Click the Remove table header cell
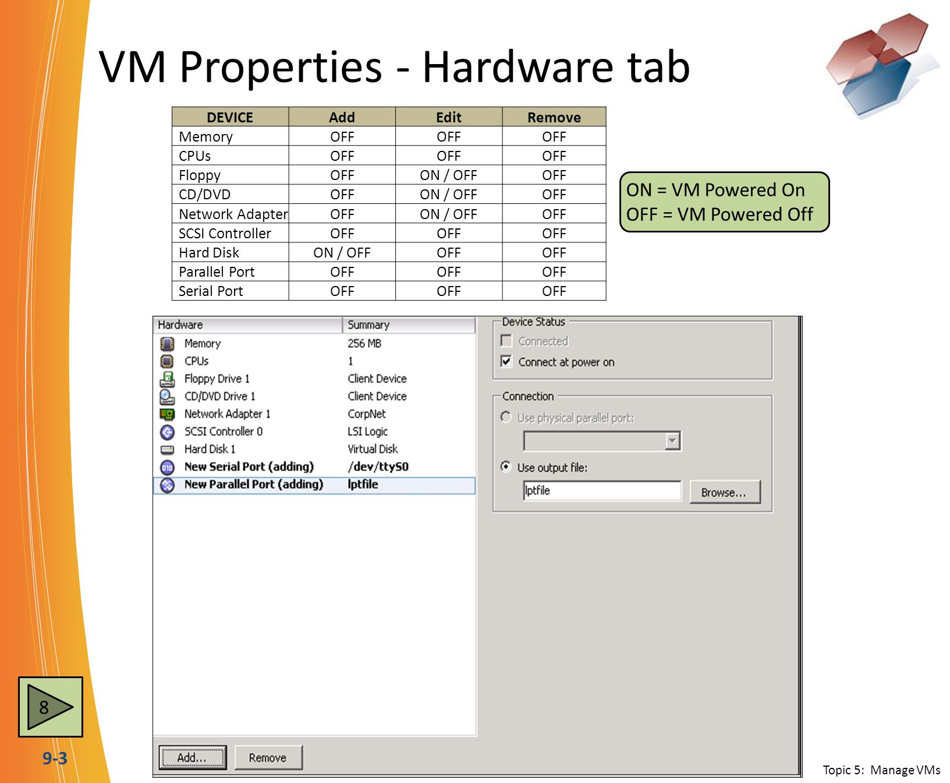This screenshot has height=783, width=950. tap(554, 117)
